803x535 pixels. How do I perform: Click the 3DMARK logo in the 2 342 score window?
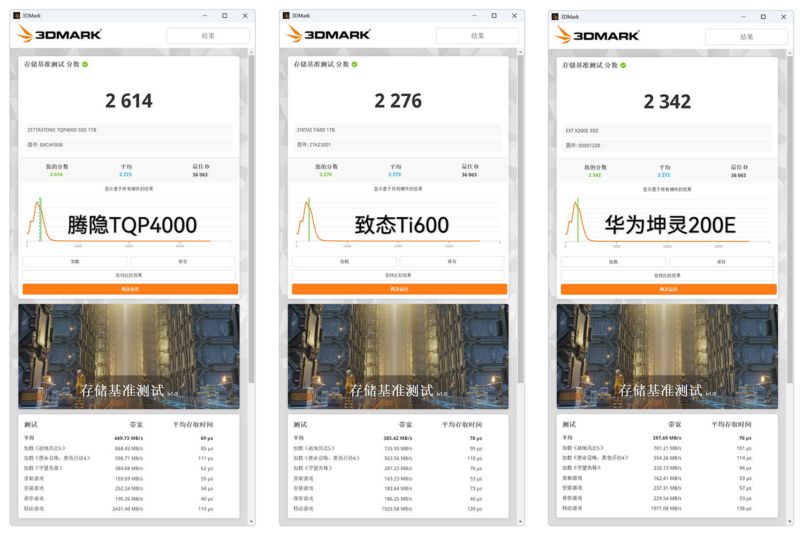click(597, 35)
